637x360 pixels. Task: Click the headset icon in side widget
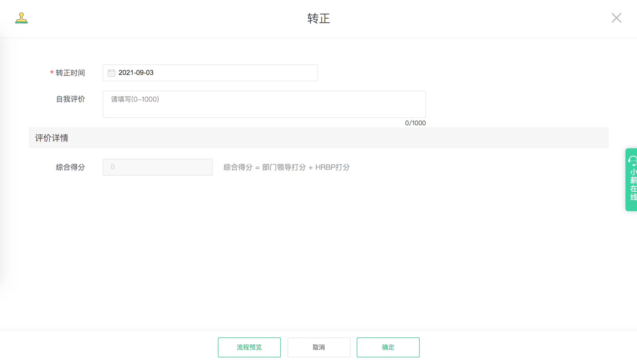click(633, 161)
